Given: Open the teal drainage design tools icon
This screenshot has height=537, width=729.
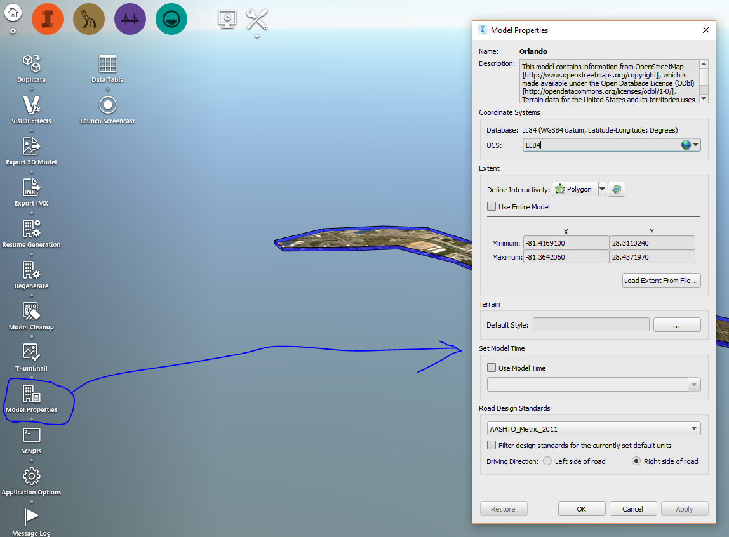Looking at the screenshot, I should (171, 19).
